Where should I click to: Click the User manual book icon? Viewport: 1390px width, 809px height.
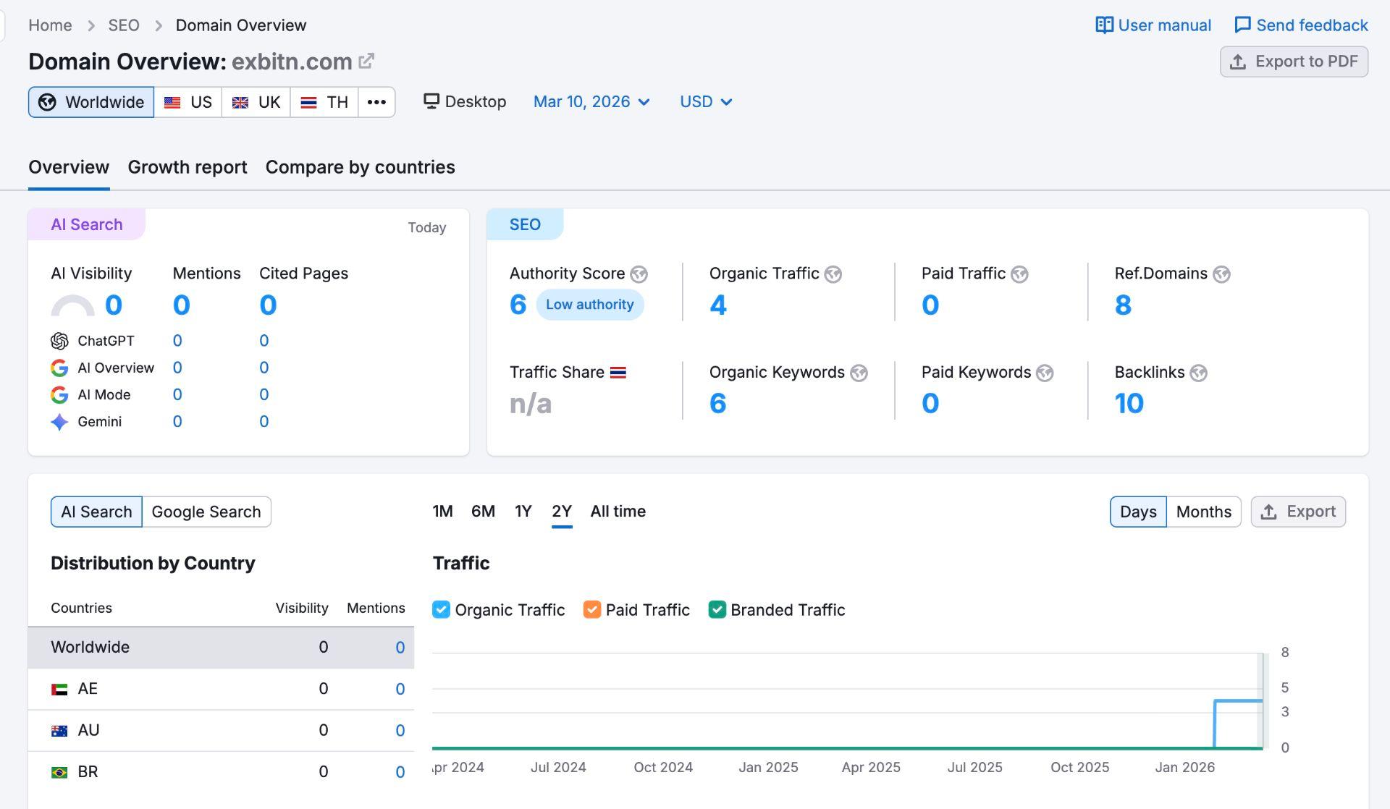tap(1104, 25)
